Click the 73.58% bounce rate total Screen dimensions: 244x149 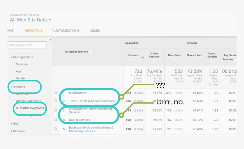pyautogui.click(x=195, y=71)
